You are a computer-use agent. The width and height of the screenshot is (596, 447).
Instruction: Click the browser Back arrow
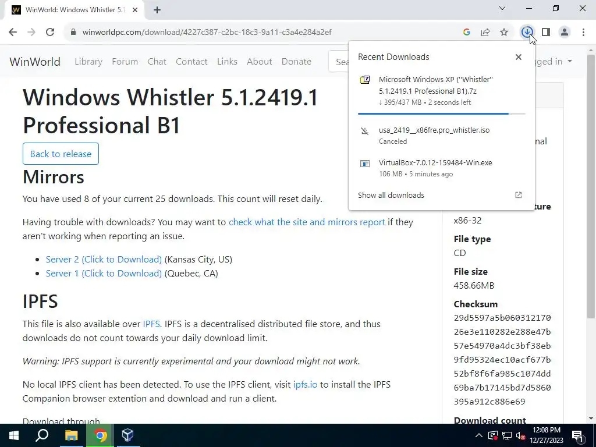coord(13,32)
